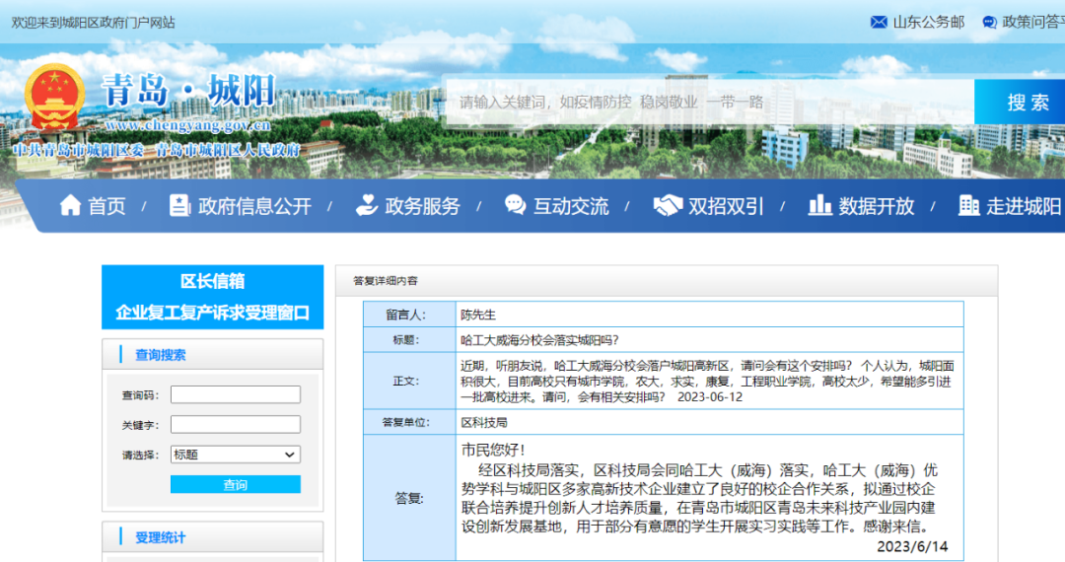
Task: Click the 市民您好 greeting in the reply
Action: pos(493,450)
